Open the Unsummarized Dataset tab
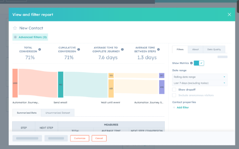Screen dimensions: 239x149 (58, 113)
